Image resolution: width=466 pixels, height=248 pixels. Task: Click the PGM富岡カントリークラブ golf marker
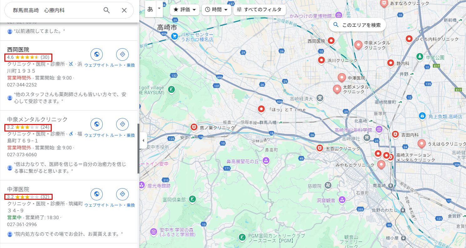242,237
